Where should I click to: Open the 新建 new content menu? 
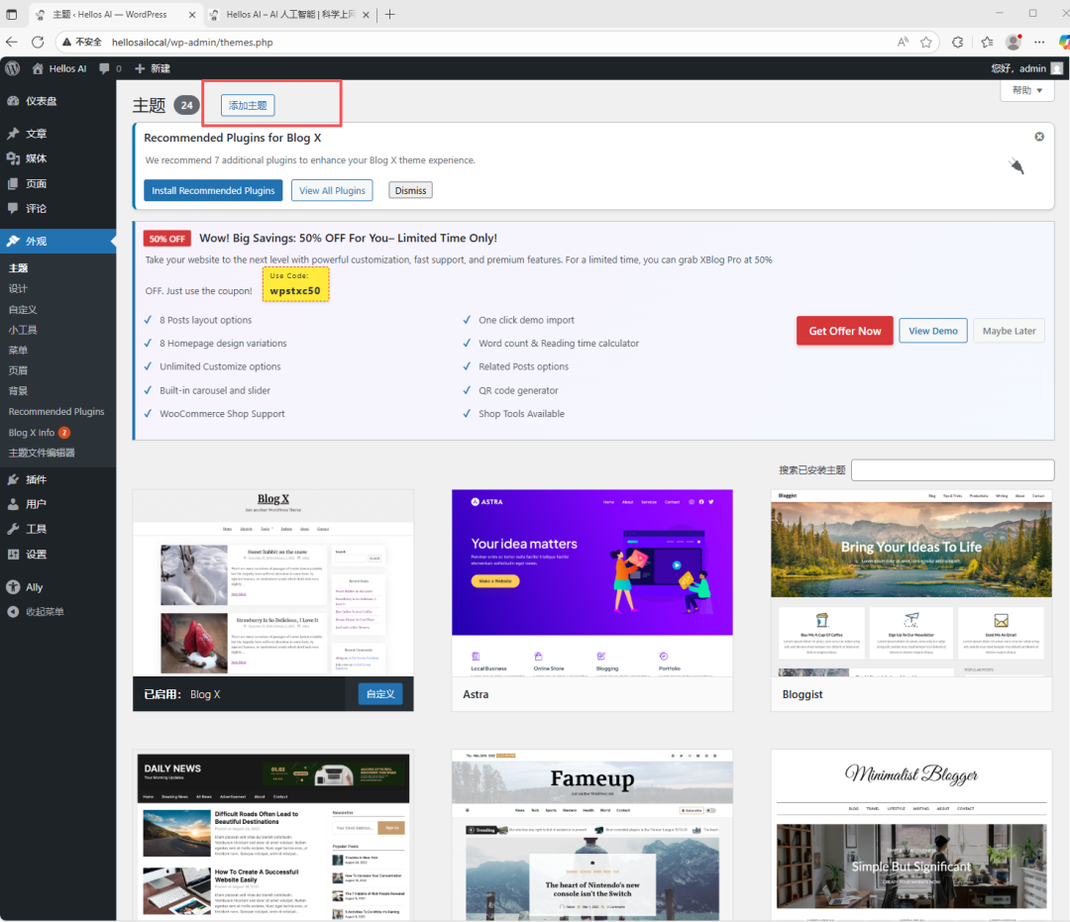coord(153,68)
